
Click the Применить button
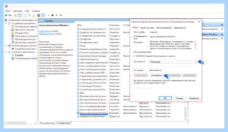(194, 98)
